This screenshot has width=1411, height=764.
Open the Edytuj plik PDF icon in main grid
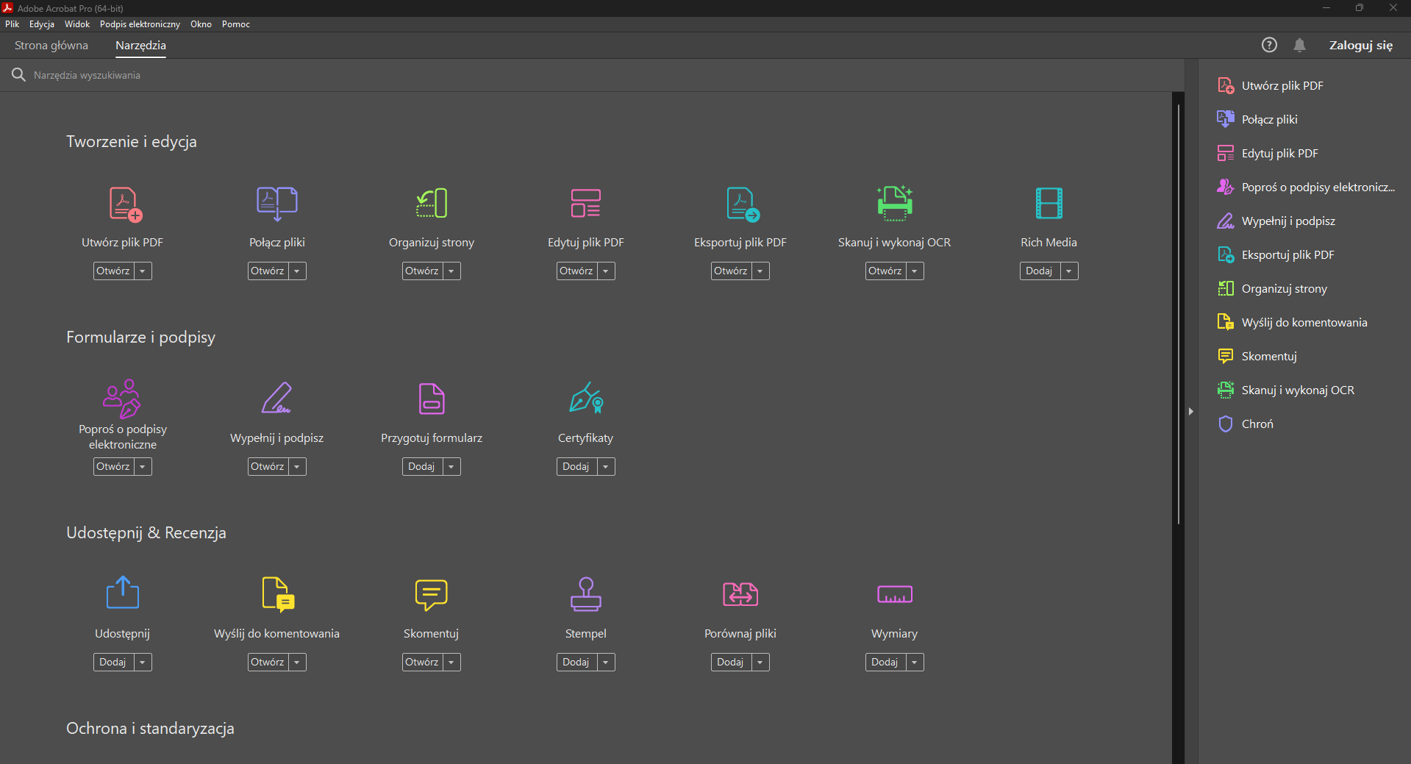pyautogui.click(x=586, y=204)
